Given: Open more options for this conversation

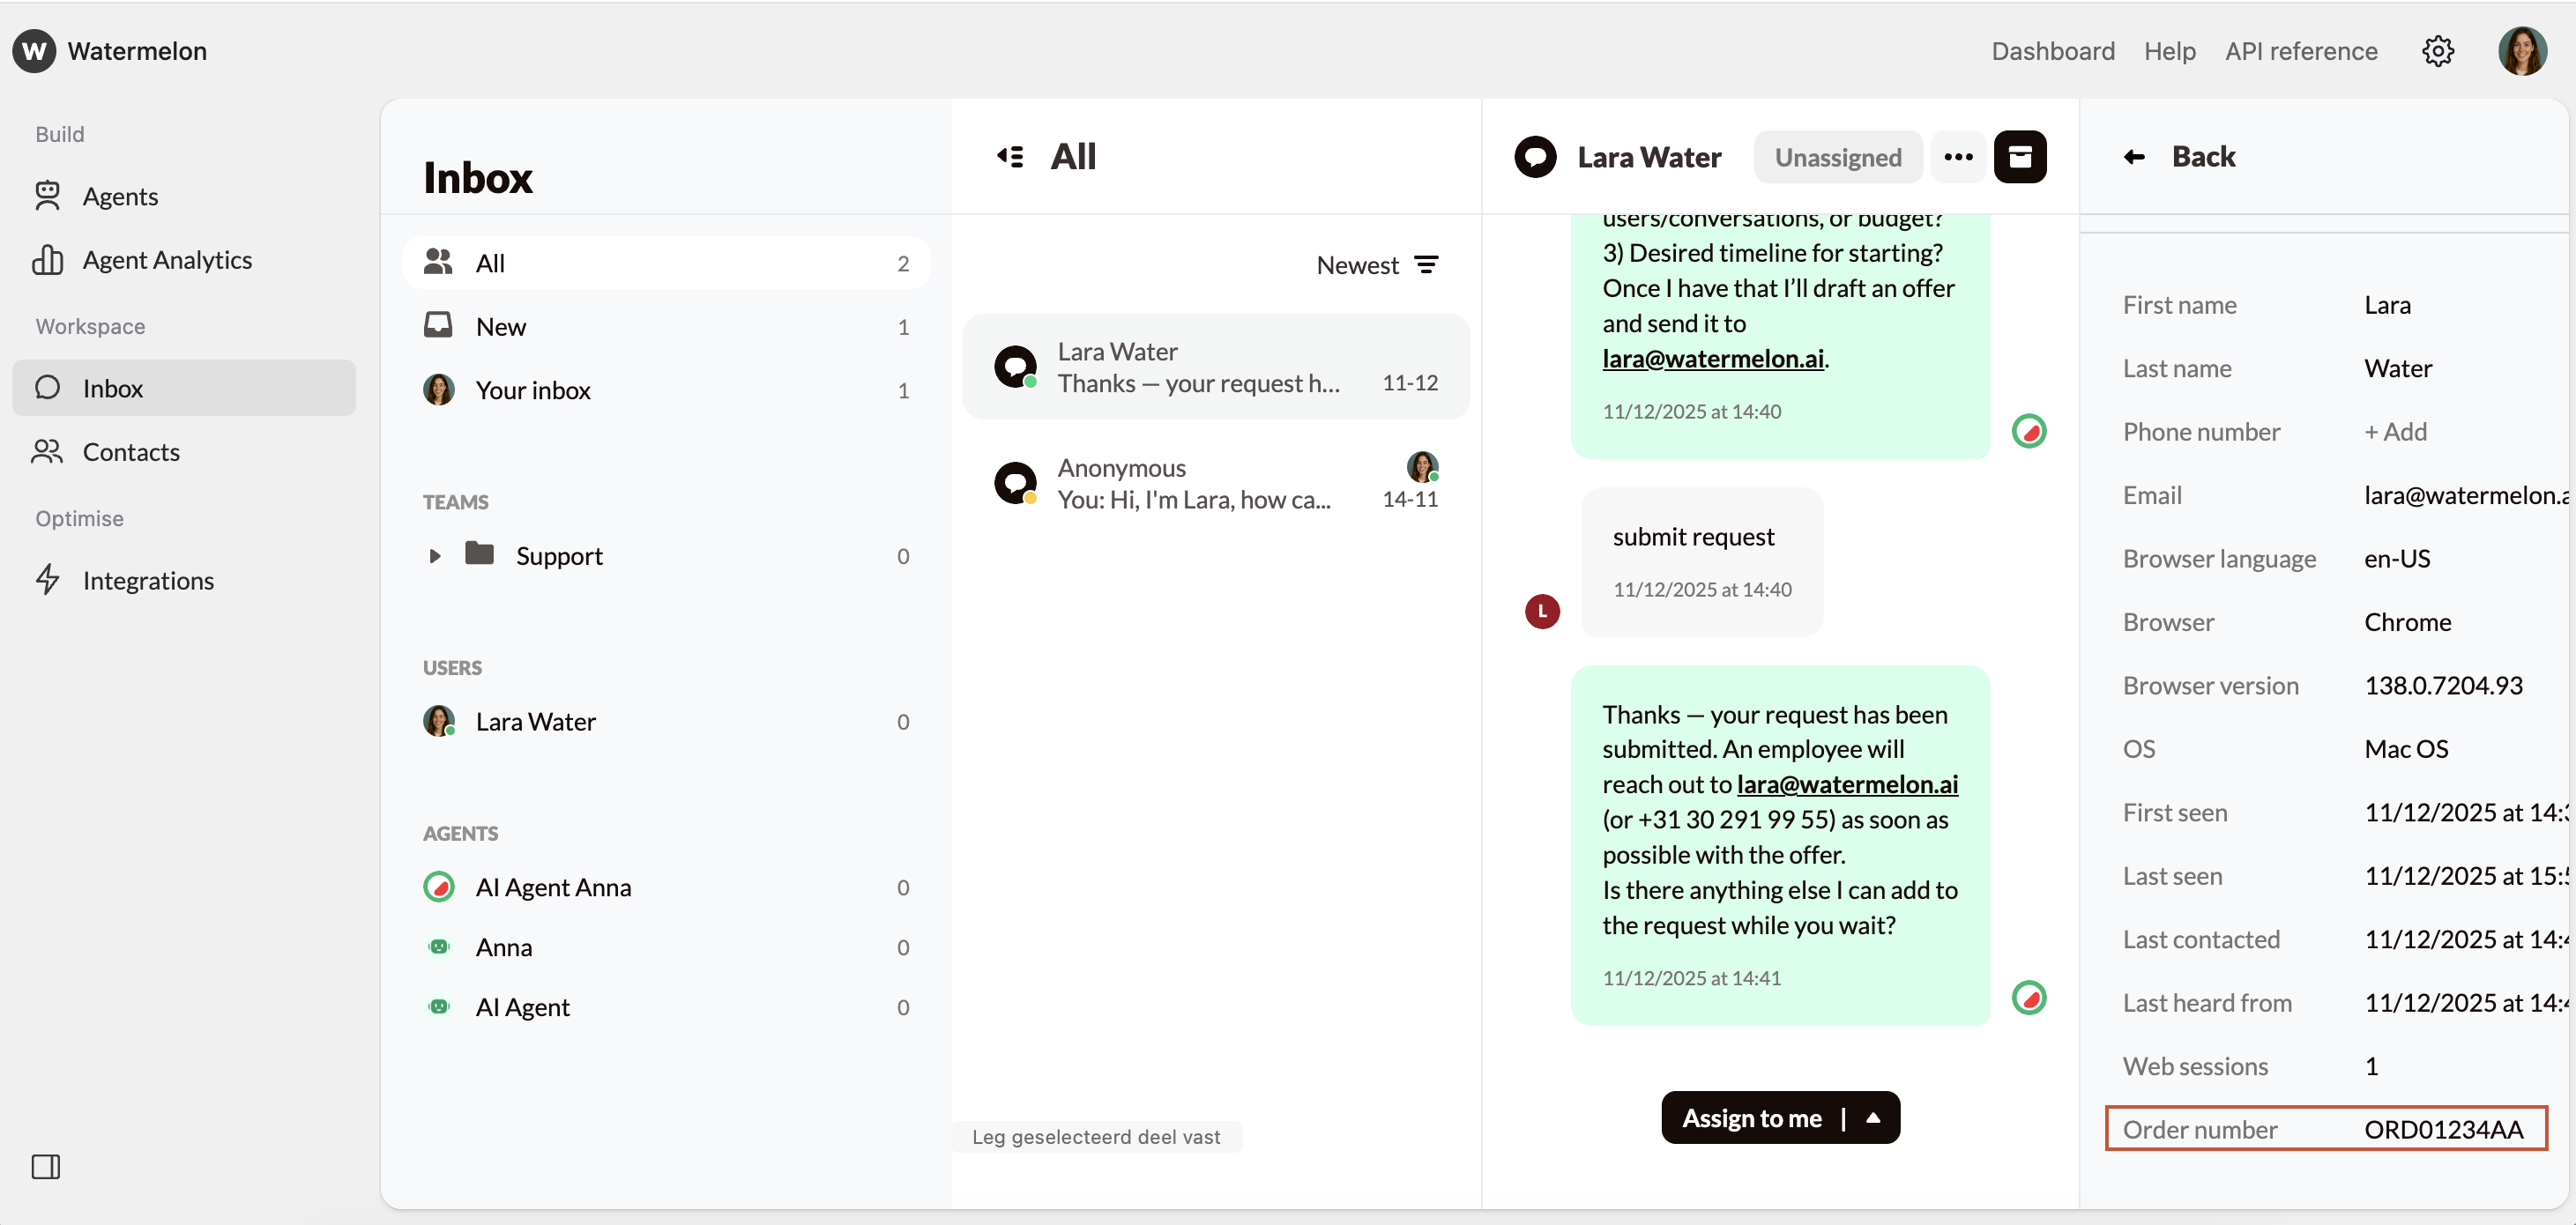Looking at the screenshot, I should point(1958,156).
